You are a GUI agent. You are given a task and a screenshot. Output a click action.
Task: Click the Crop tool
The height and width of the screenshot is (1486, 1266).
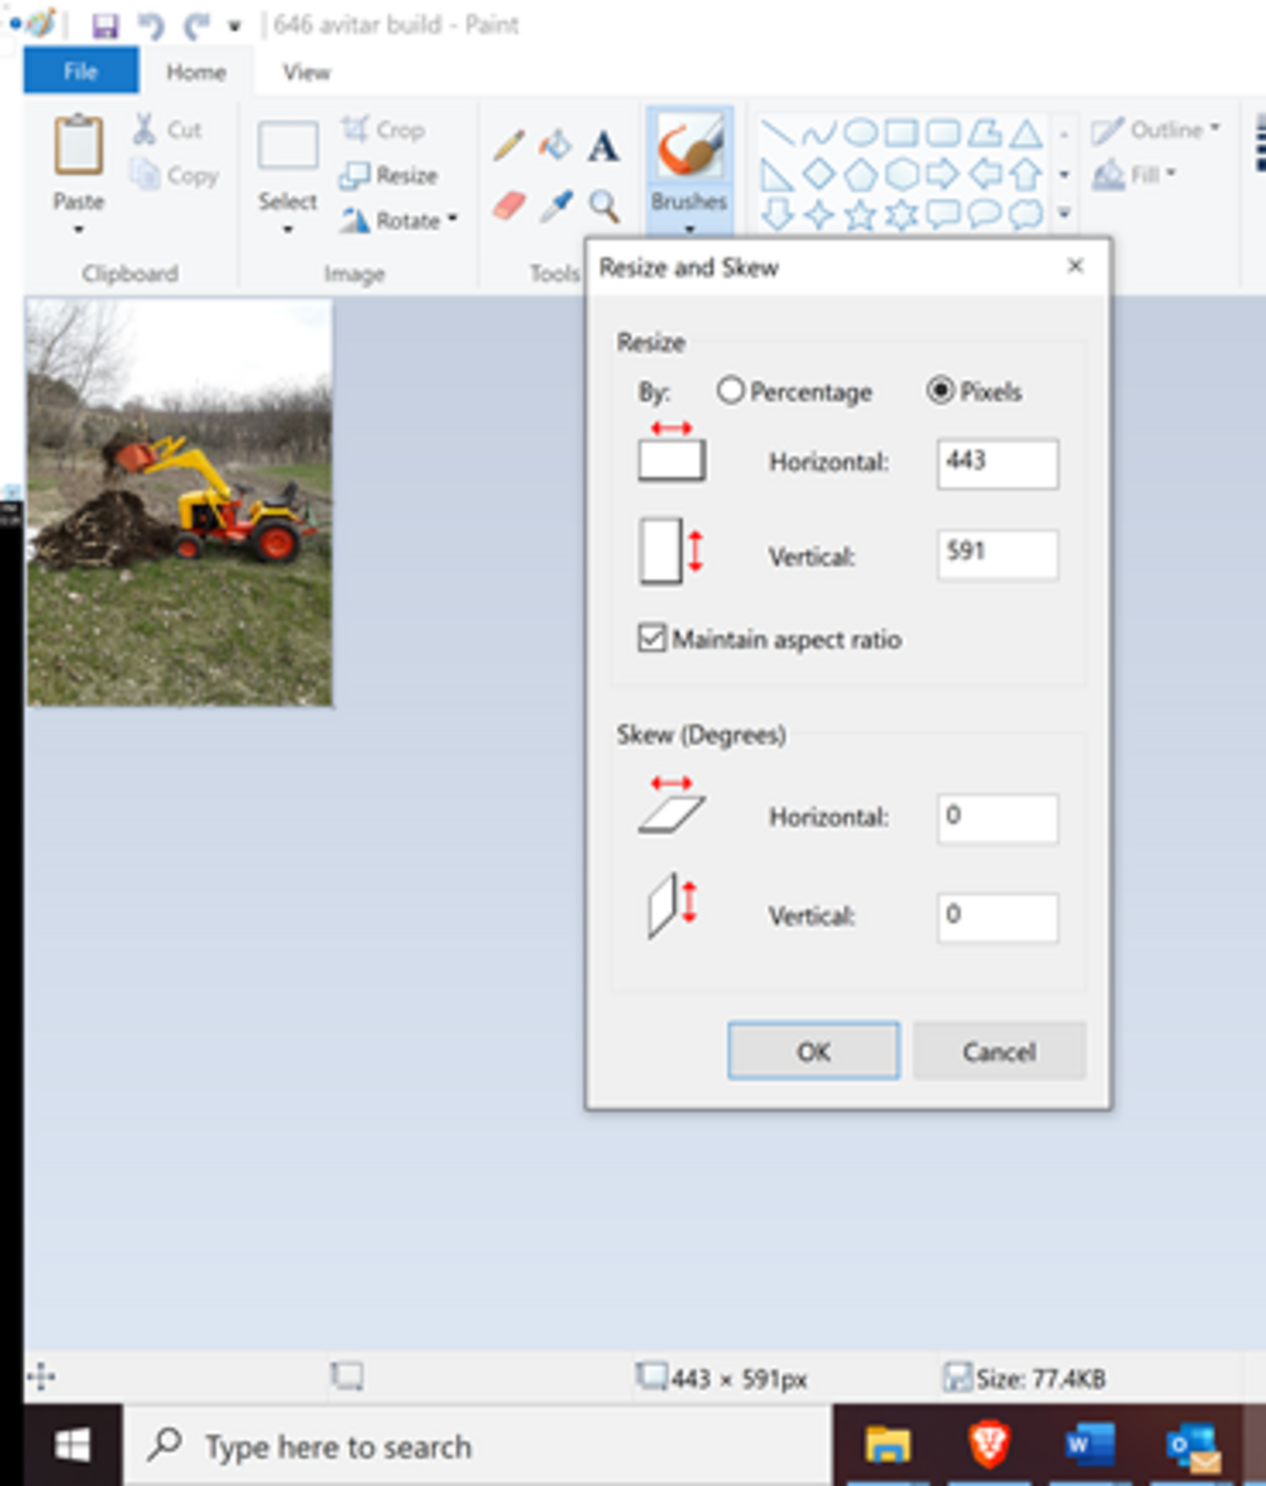pos(383,130)
